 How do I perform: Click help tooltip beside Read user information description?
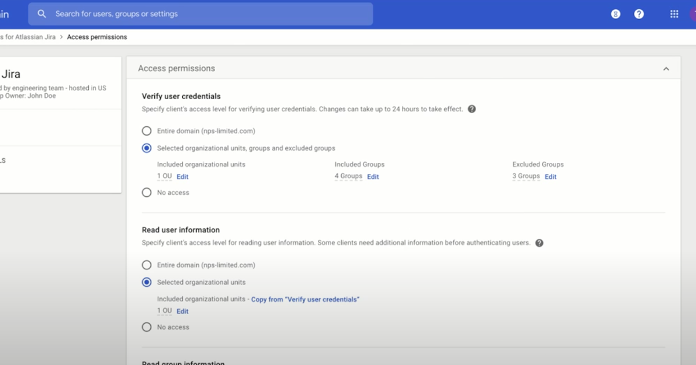(x=539, y=243)
